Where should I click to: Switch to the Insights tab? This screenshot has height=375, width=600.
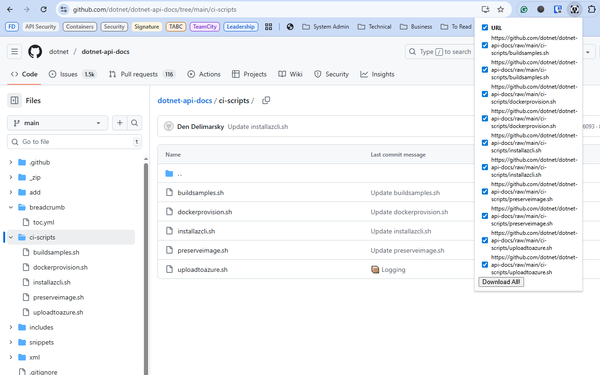pos(377,74)
